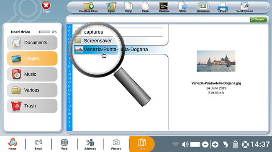
Task: Click the file size 519.93 KB
Action: (x=216, y=93)
